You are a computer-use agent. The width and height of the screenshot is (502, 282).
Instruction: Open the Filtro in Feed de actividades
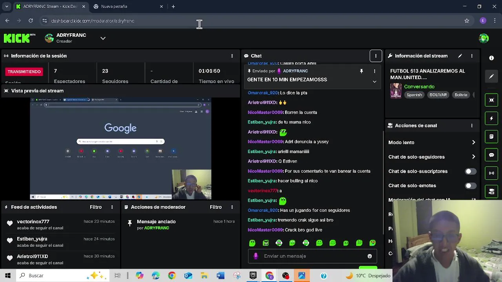(x=96, y=207)
